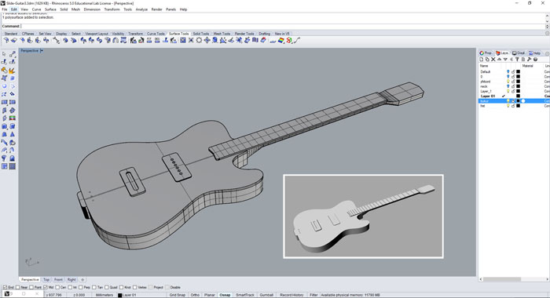Image resolution: width=550 pixels, height=298 pixels.
Task: Open the color swatch of the fret layer
Action: pos(518,106)
